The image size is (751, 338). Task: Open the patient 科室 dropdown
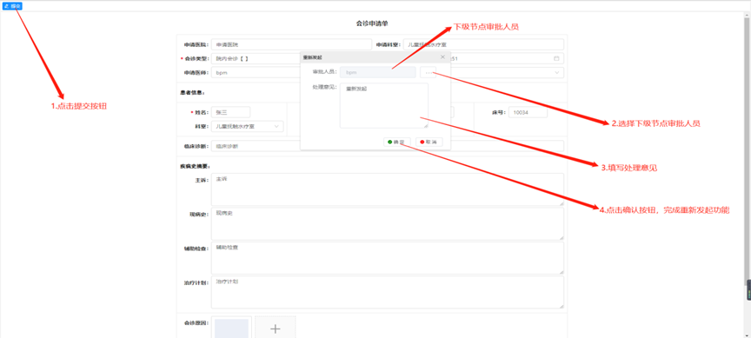[247, 126]
